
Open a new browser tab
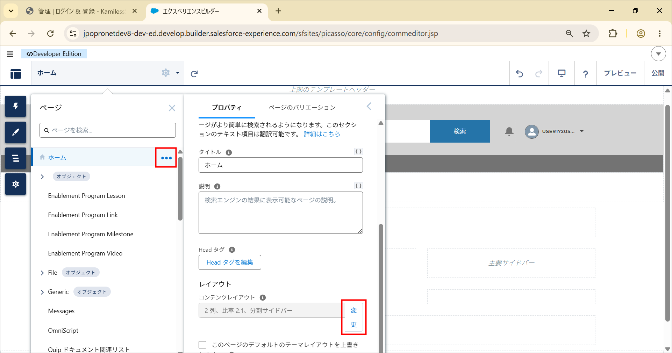(x=278, y=11)
